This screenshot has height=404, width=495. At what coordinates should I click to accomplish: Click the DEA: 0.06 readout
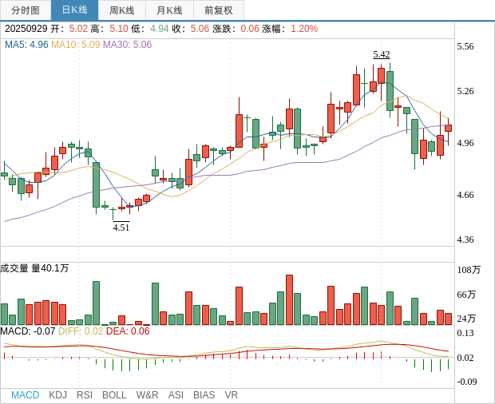pos(128,331)
